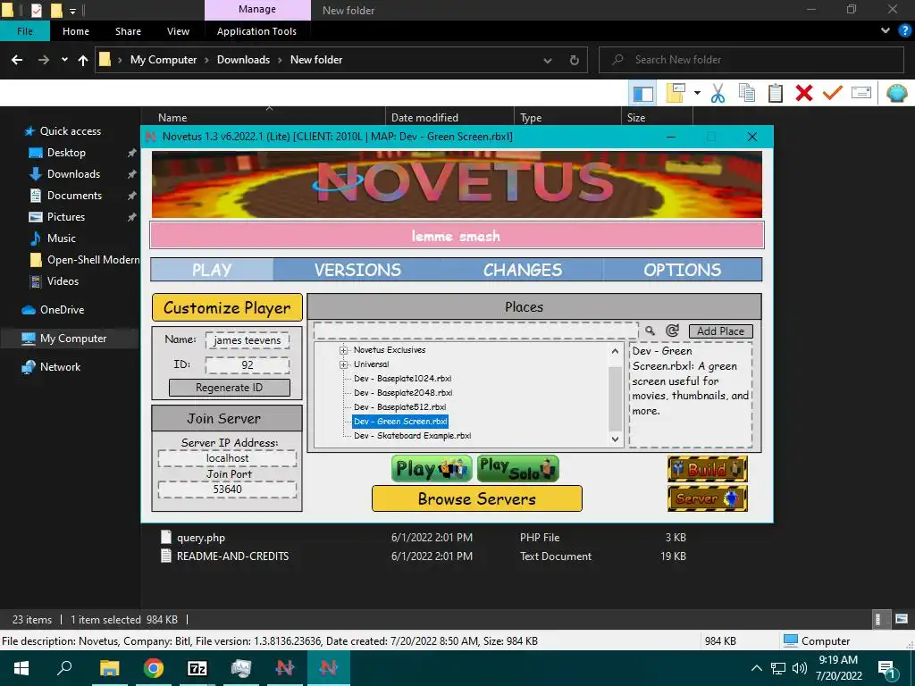The height and width of the screenshot is (686, 915).
Task: Click the search magnifier icon in Places
Action: (x=650, y=330)
